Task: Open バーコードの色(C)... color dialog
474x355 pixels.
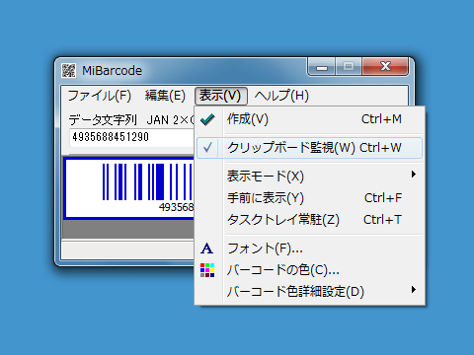Action: [x=309, y=270]
